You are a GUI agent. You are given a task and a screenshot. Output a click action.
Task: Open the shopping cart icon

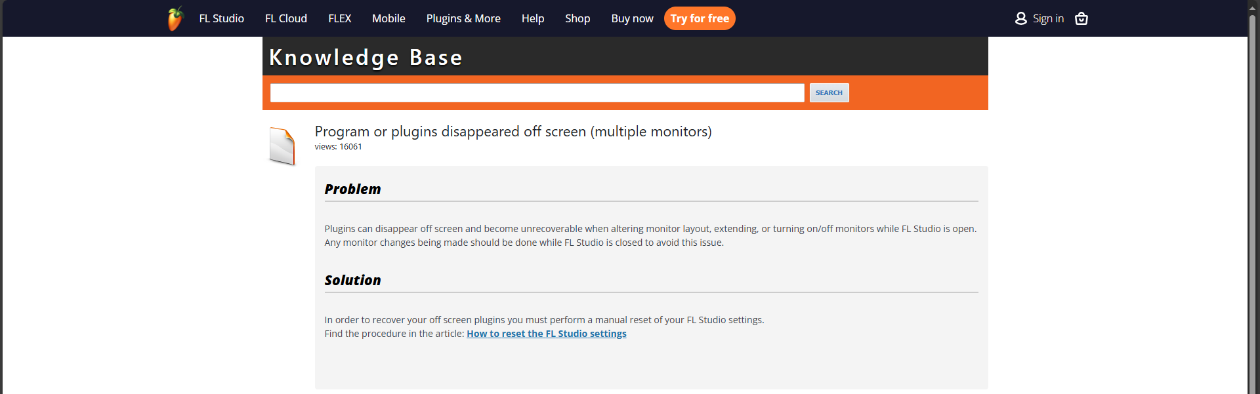tap(1081, 18)
